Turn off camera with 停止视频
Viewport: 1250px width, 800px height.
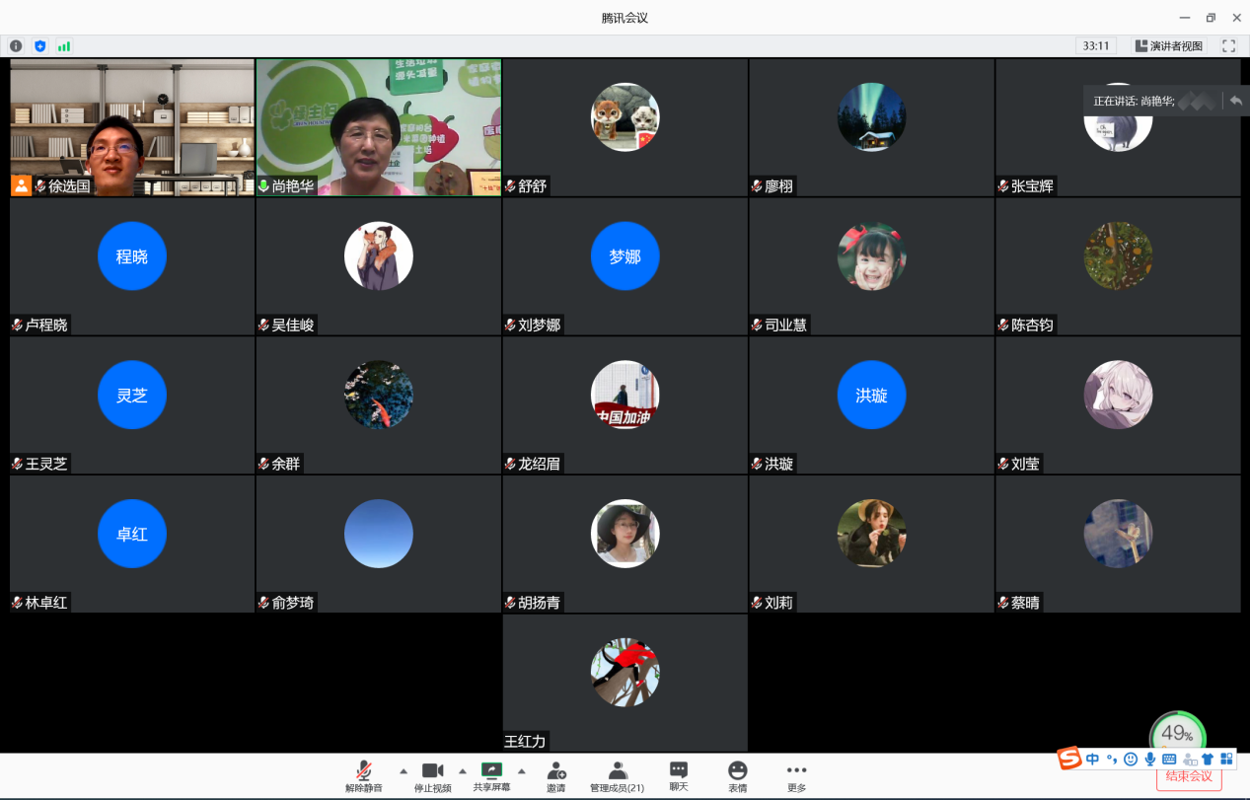point(432,776)
